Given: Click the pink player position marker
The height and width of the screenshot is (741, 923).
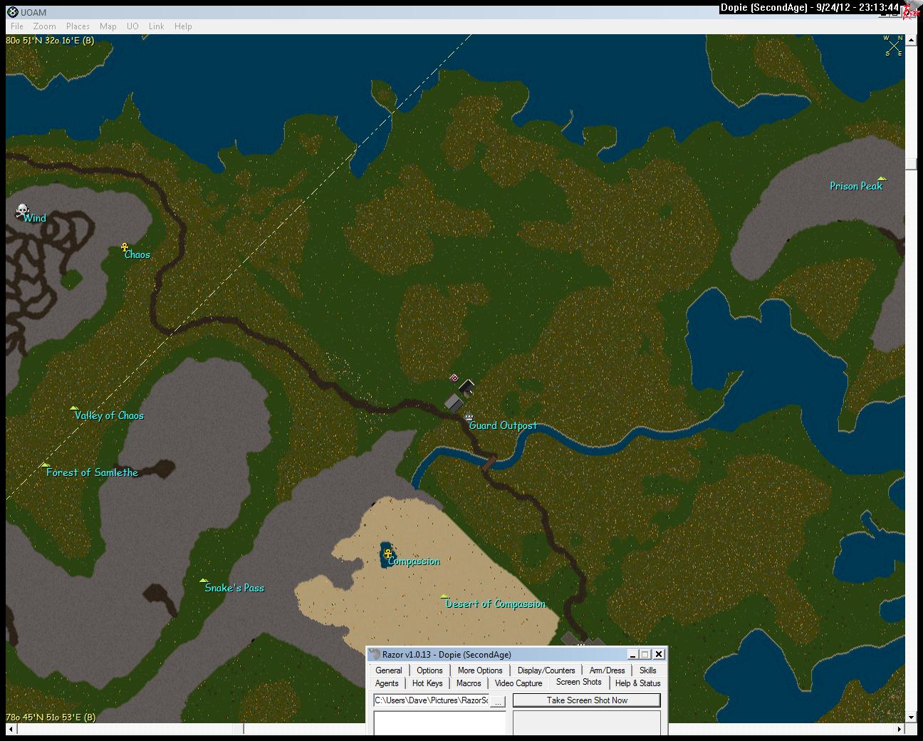Looking at the screenshot, I should [454, 378].
